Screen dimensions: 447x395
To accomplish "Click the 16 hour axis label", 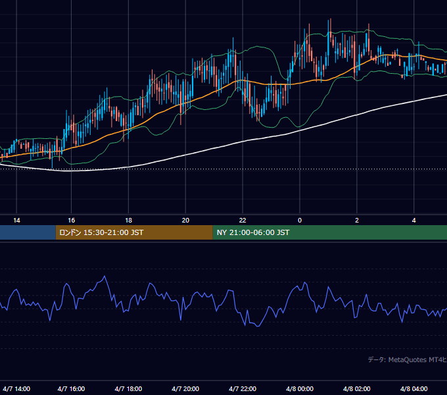I will pos(71,221).
